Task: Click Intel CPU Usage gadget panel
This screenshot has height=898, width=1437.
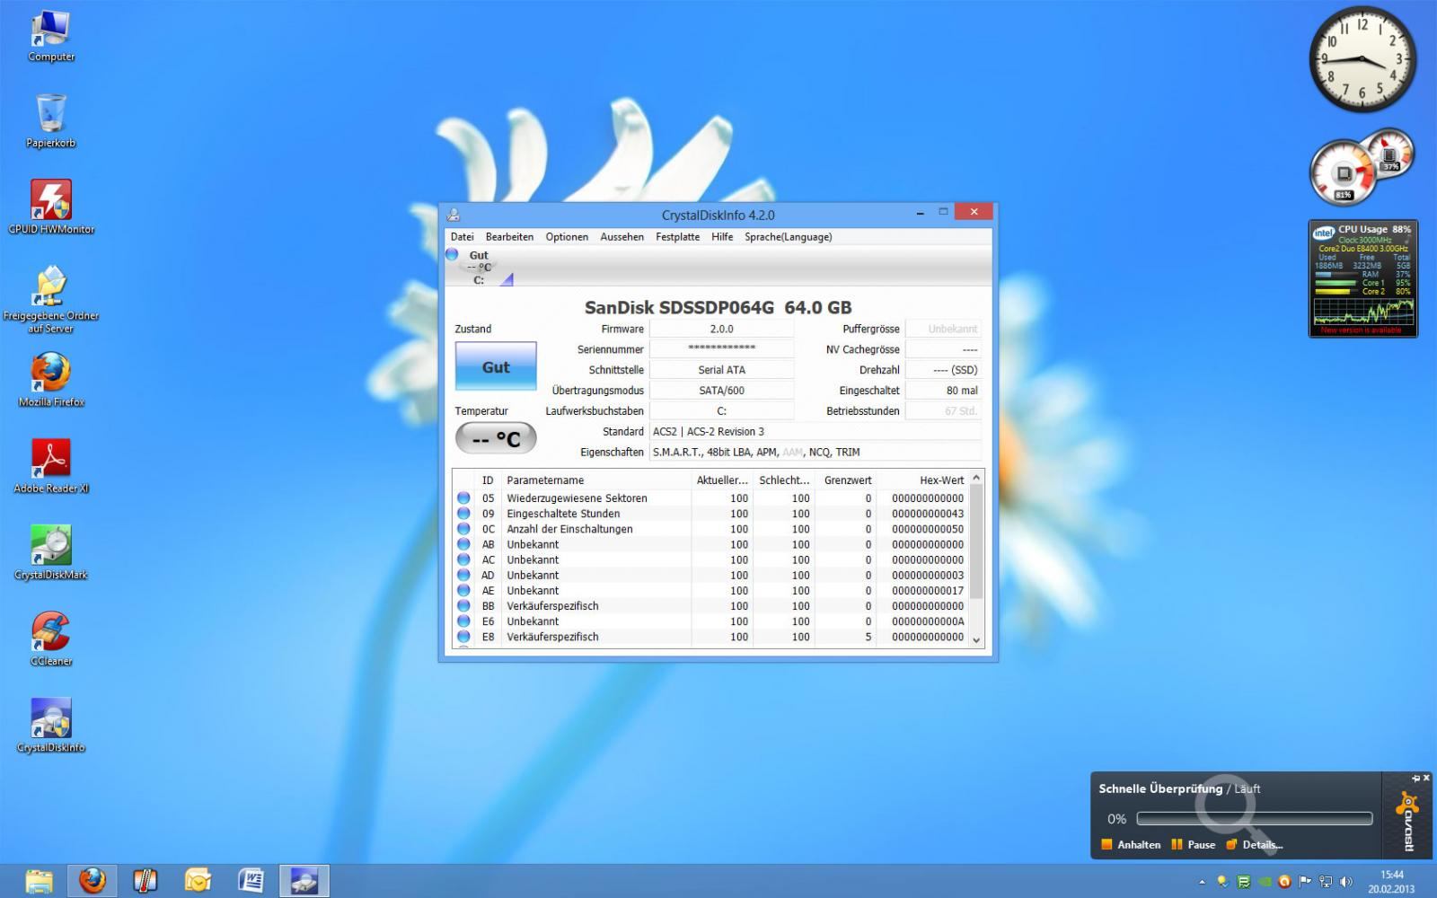Action: tap(1362, 278)
